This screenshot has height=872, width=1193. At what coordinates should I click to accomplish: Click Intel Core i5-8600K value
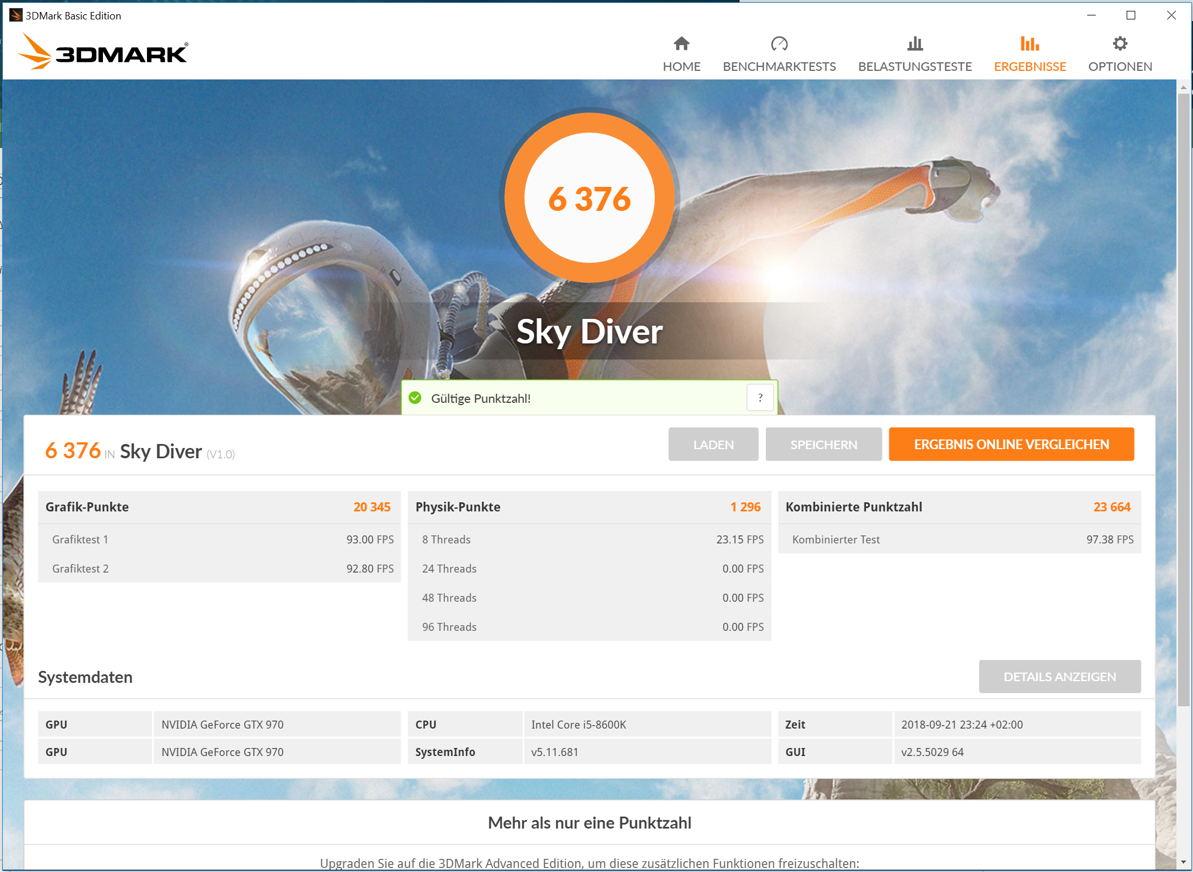(x=578, y=725)
